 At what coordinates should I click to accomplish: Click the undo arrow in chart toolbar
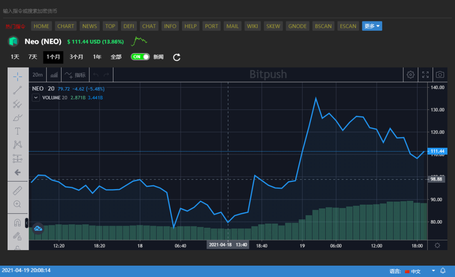96,75
